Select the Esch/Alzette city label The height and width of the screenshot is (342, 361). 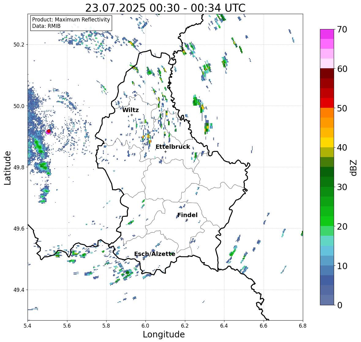pos(155,254)
